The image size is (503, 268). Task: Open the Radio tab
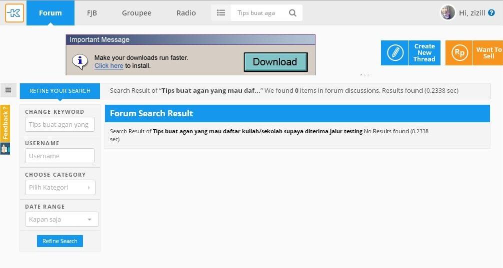point(186,13)
